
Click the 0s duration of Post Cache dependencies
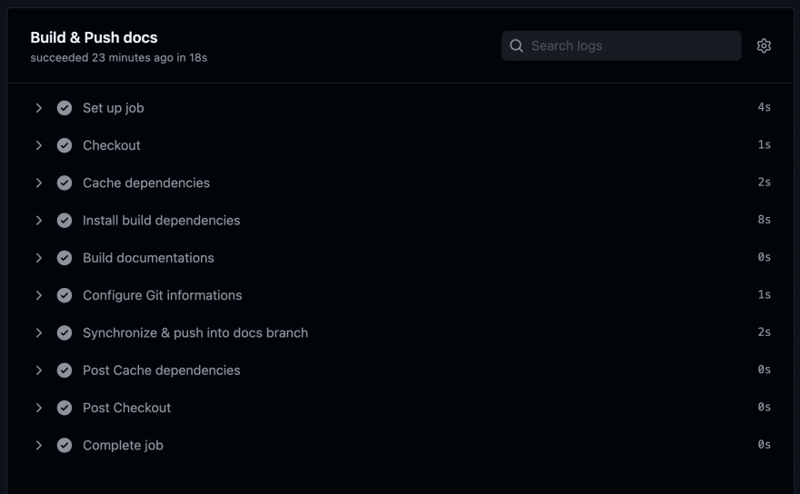pyautogui.click(x=764, y=370)
